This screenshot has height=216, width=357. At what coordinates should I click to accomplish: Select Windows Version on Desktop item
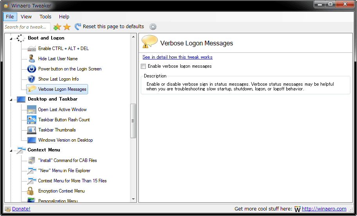[x=66, y=140]
